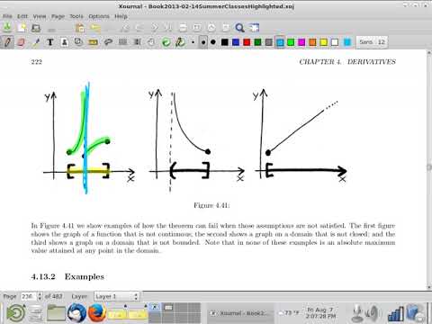Open the Edit menu

click(x=22, y=16)
